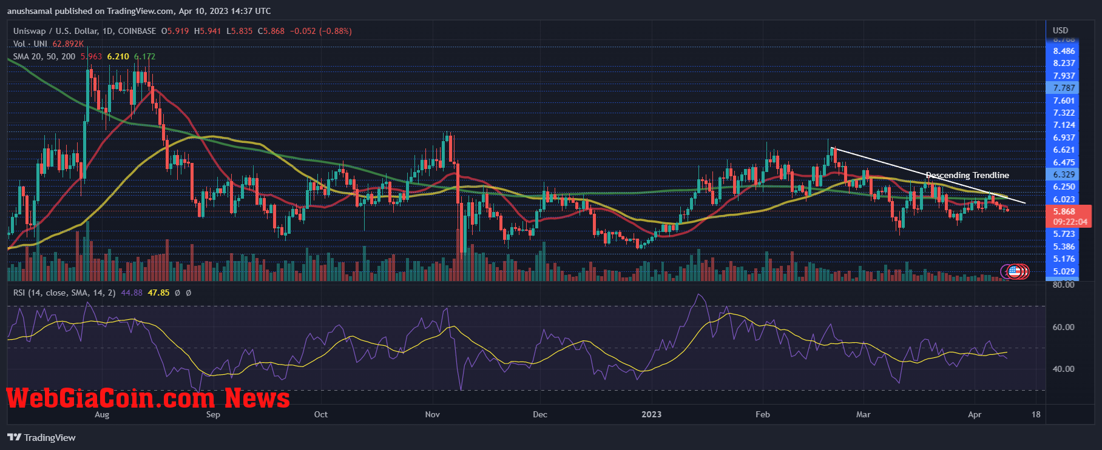Click the 60.00 RSI axis label
The image size is (1102, 450).
coord(1063,327)
